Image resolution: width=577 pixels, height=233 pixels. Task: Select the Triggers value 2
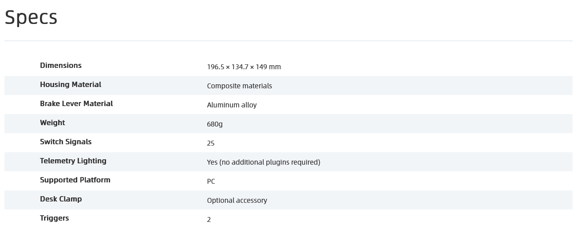pyautogui.click(x=209, y=220)
